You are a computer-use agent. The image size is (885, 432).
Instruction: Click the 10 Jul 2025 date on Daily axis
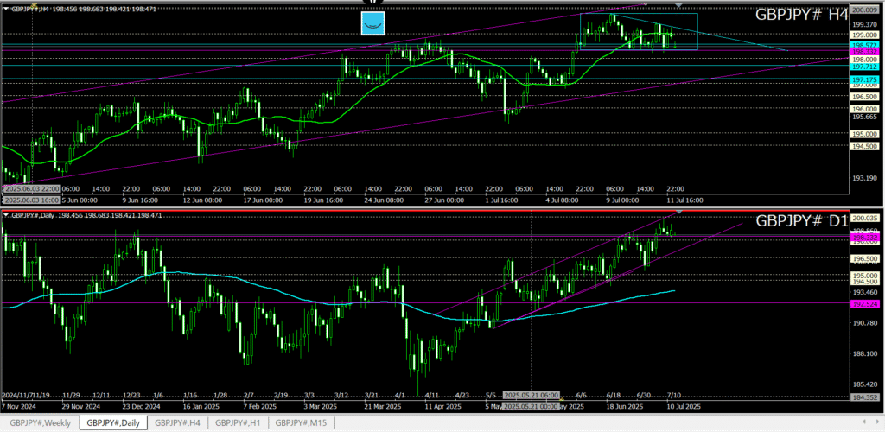click(683, 406)
